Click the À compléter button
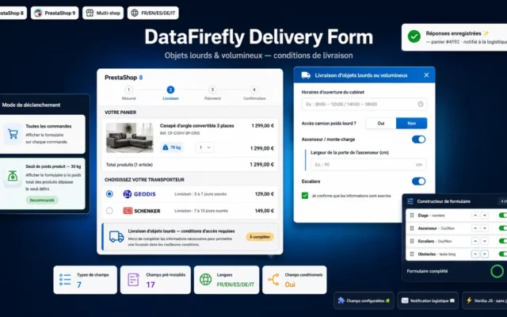 click(x=260, y=237)
